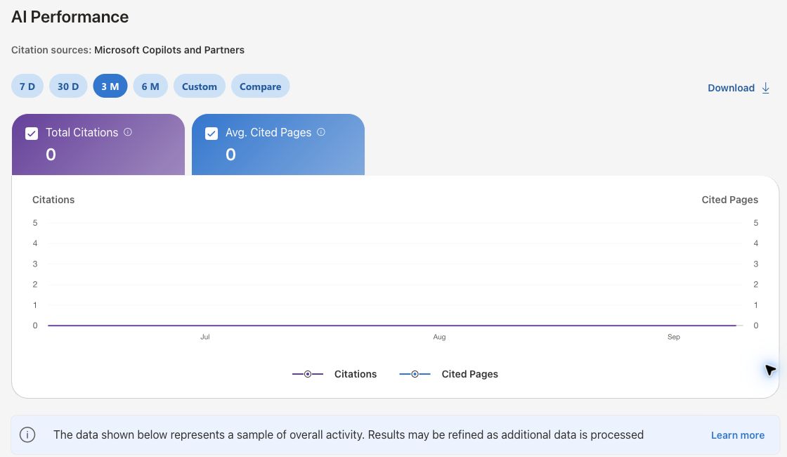Click the Avg. Cited Pages info icon
787x457 pixels.
[321, 132]
